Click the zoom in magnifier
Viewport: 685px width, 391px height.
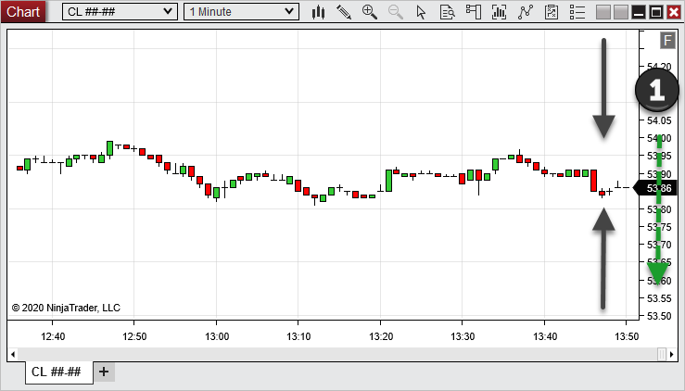370,12
